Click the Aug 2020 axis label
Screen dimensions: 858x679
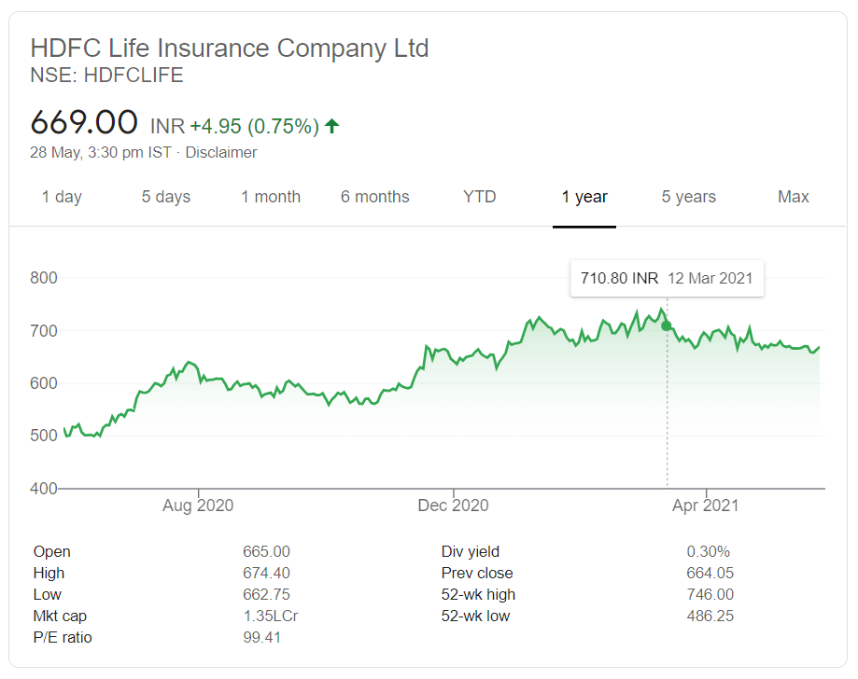198,506
